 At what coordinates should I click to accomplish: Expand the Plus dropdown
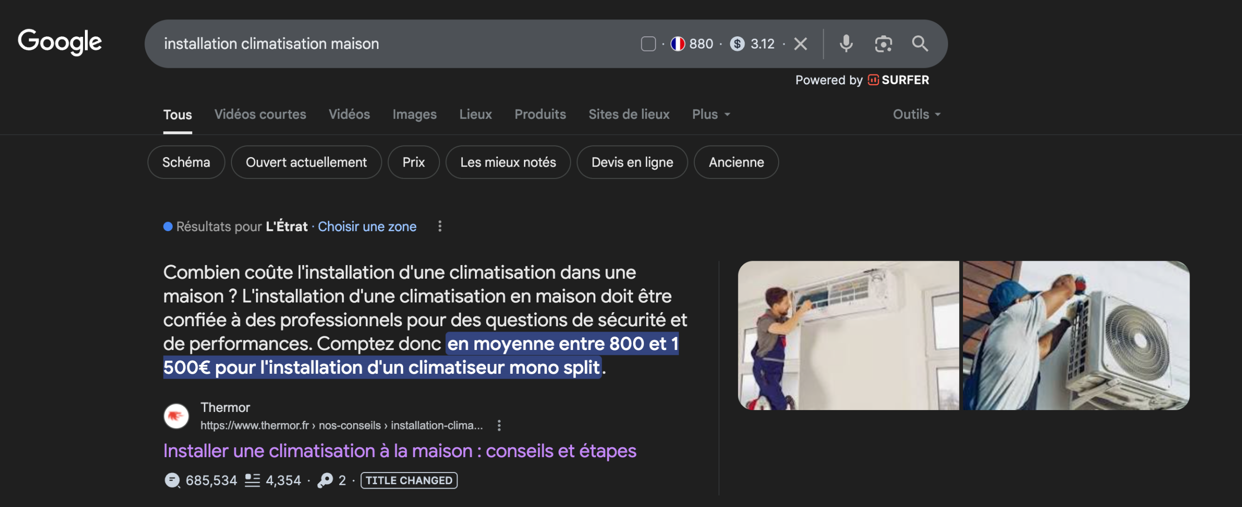[x=711, y=114]
